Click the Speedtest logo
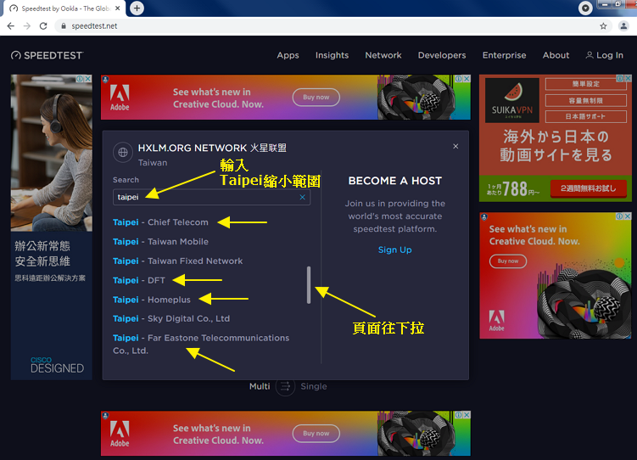 pos(47,55)
